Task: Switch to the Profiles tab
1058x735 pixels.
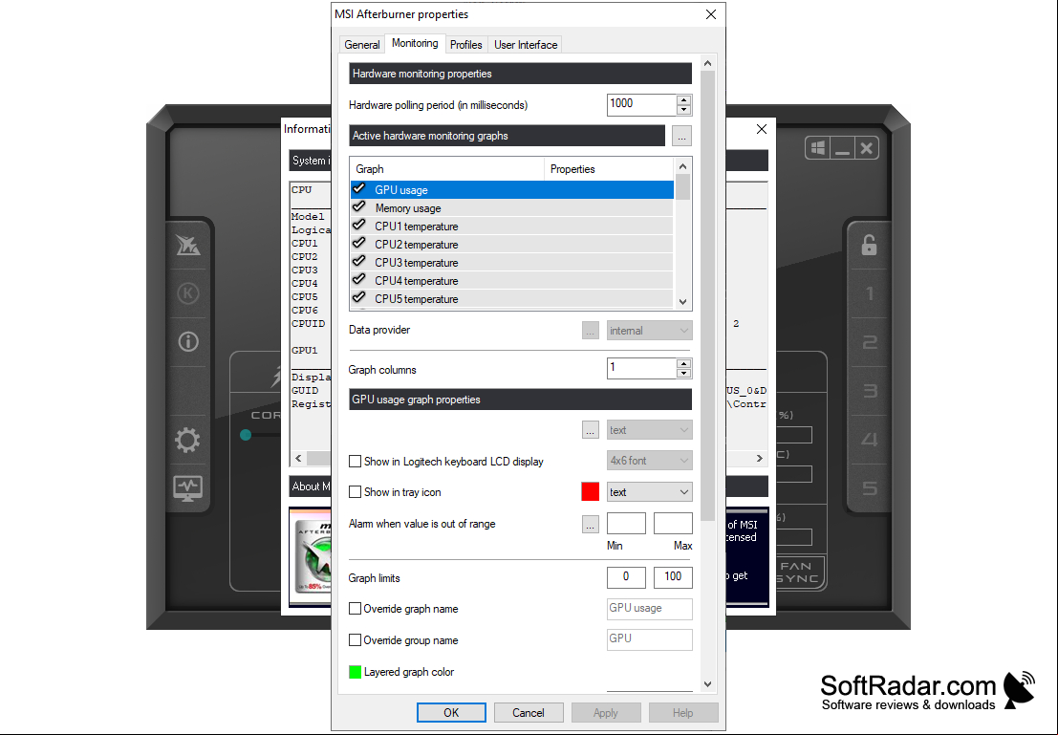Action: pos(465,45)
